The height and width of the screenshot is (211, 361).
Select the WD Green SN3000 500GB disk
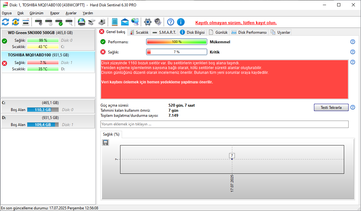(48, 40)
